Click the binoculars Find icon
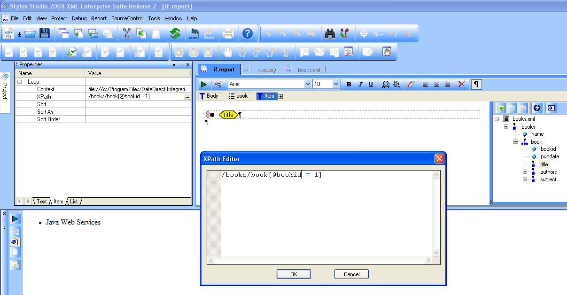The height and width of the screenshot is (295, 567). (330, 33)
